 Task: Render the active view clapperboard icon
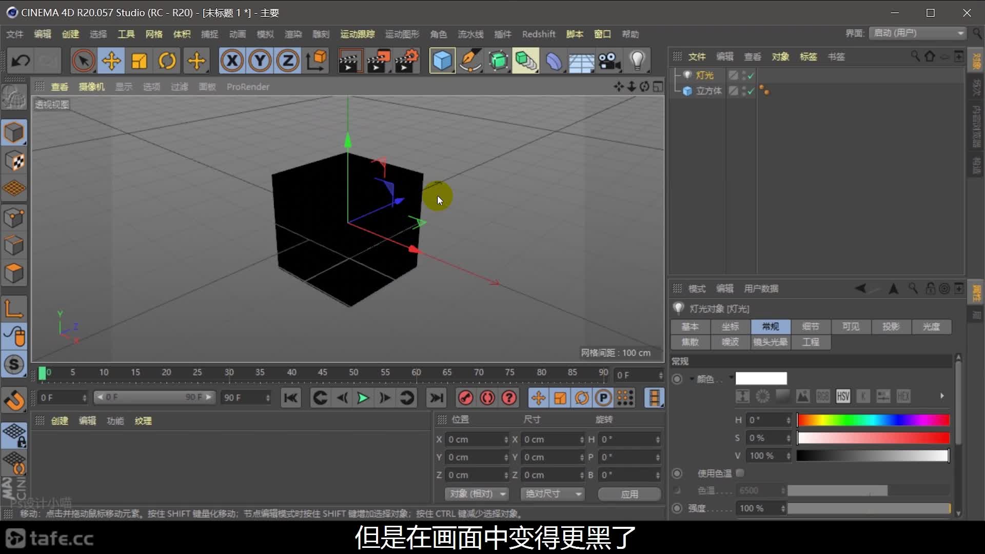coord(350,61)
